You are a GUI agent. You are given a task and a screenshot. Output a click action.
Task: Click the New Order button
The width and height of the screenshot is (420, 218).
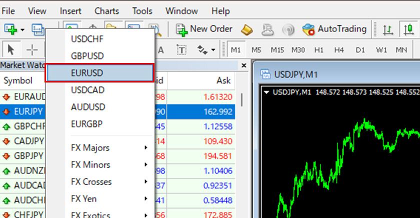click(x=204, y=29)
